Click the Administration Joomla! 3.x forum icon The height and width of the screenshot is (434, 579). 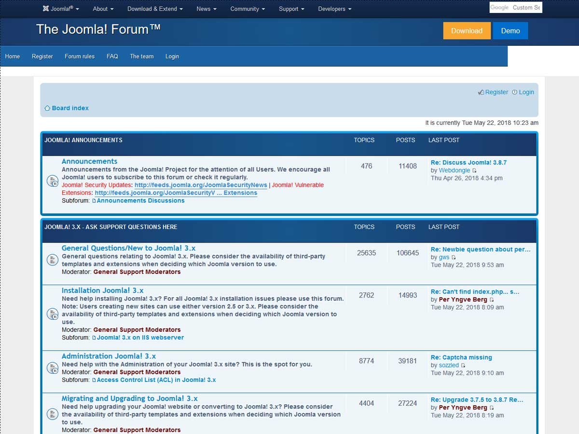52,368
